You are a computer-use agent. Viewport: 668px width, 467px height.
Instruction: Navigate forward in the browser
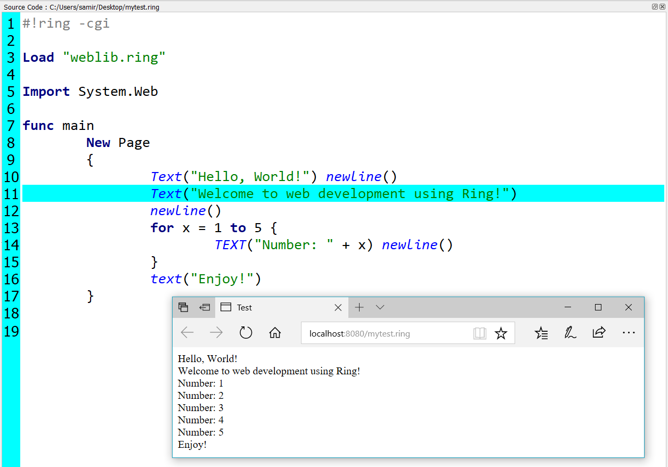tap(216, 332)
